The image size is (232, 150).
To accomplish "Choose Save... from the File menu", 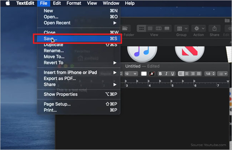I will click(x=79, y=39).
